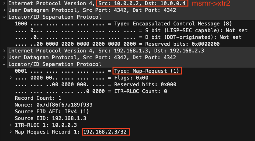The width and height of the screenshot is (255, 141).
Task: Select the Source EID AFI: IPv4 line
Action: coord(52,112)
